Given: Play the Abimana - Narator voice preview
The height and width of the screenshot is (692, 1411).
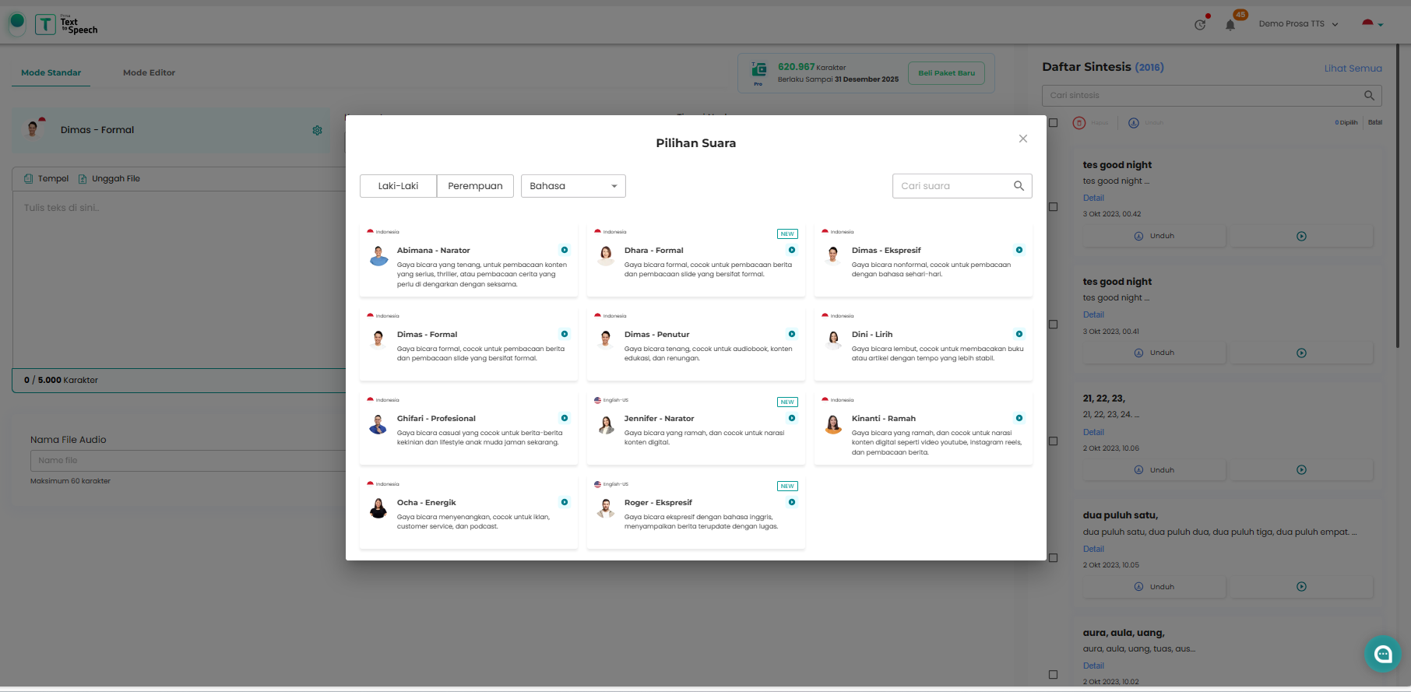Looking at the screenshot, I should click(x=565, y=250).
